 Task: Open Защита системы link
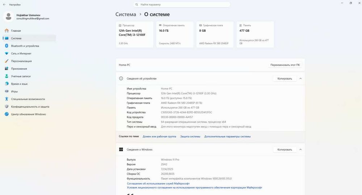pyautogui.click(x=190, y=137)
